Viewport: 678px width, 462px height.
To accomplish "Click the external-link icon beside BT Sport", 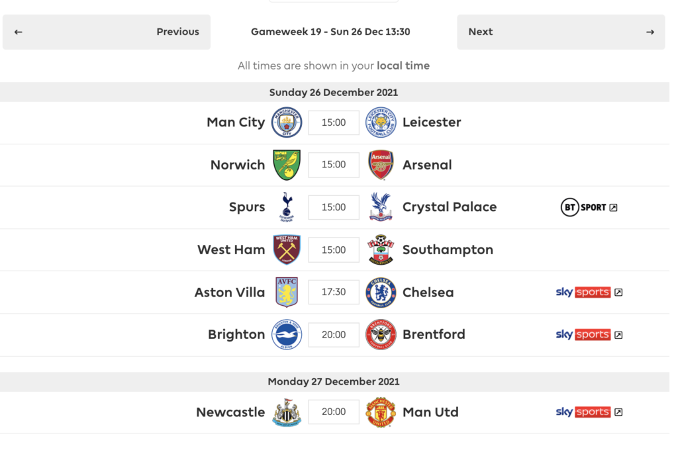I will click(x=614, y=207).
